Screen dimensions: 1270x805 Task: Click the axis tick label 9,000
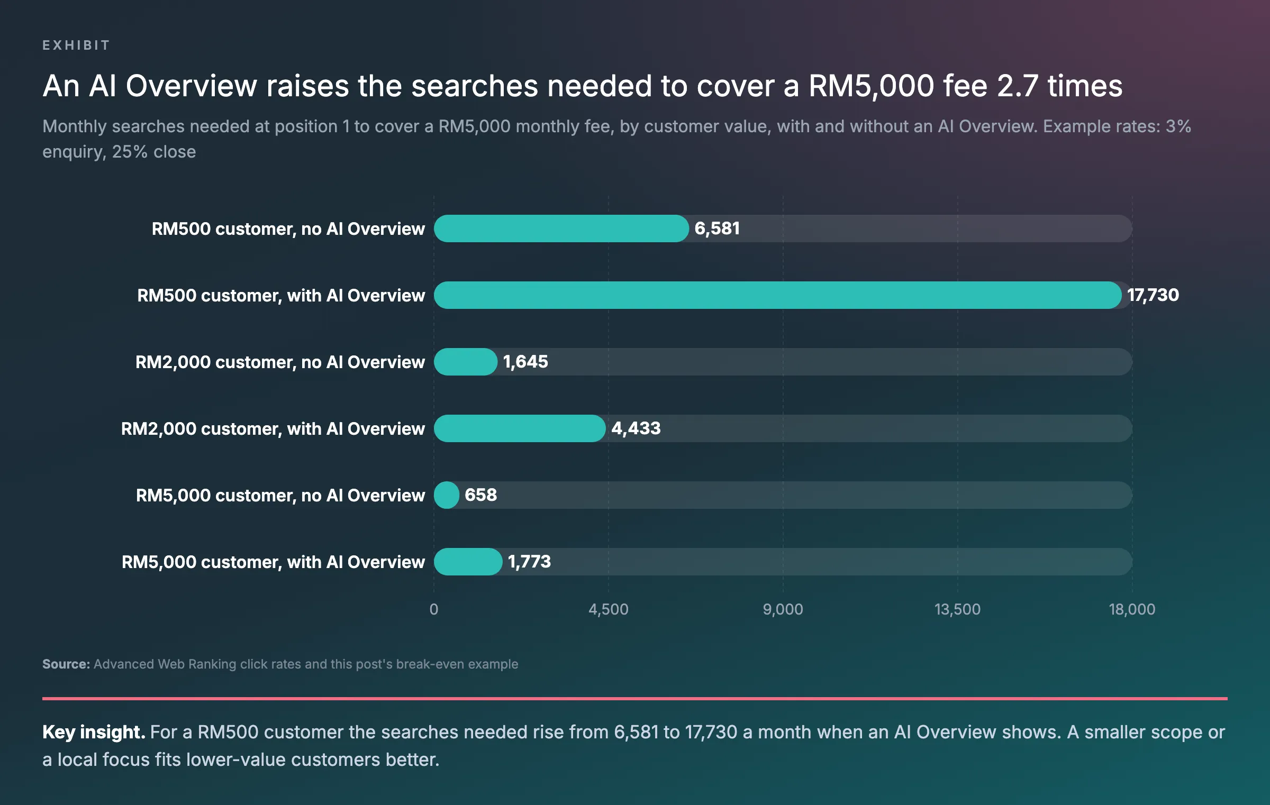(783, 609)
